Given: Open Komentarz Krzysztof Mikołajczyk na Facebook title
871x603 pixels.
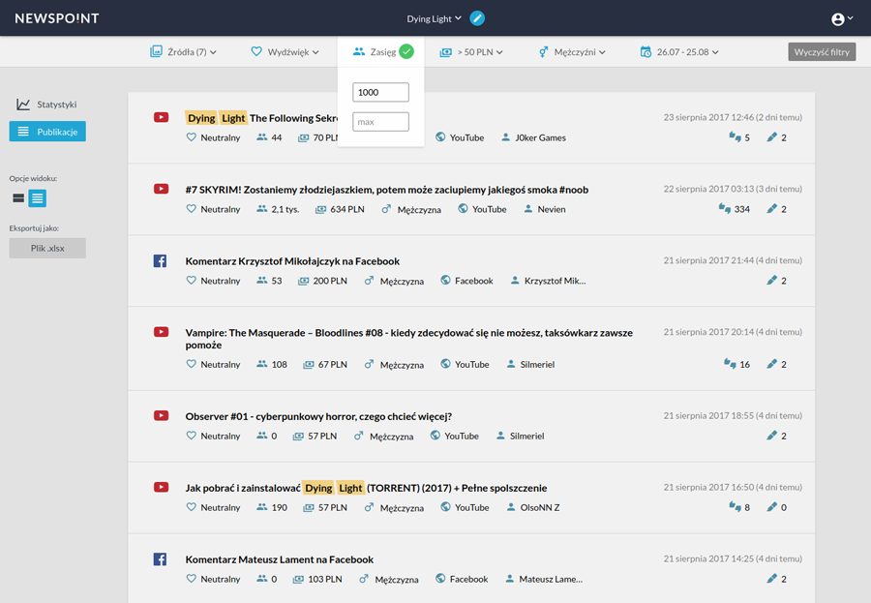Looking at the screenshot, I should coord(292,260).
